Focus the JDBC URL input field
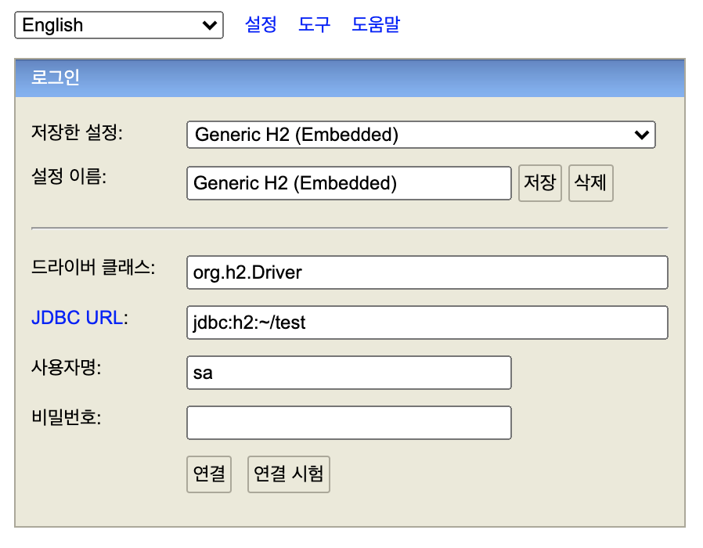Image resolution: width=703 pixels, height=548 pixels. (427, 323)
